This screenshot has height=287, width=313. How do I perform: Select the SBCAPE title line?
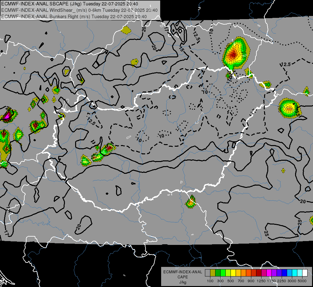click(70, 4)
